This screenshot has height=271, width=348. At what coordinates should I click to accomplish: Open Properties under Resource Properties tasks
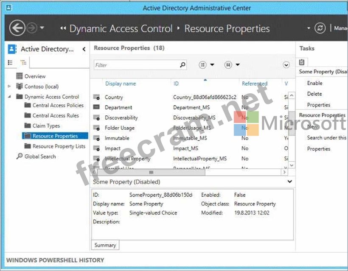coord(319,149)
